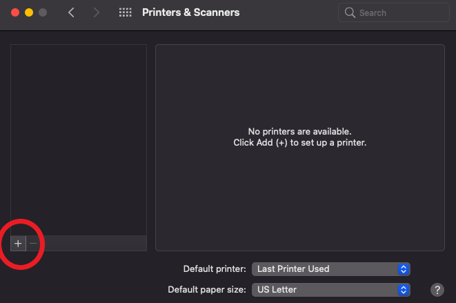Screen dimensions: 456x303
Task: Click the "Click Add (+) to set up" text
Action: click(x=299, y=143)
